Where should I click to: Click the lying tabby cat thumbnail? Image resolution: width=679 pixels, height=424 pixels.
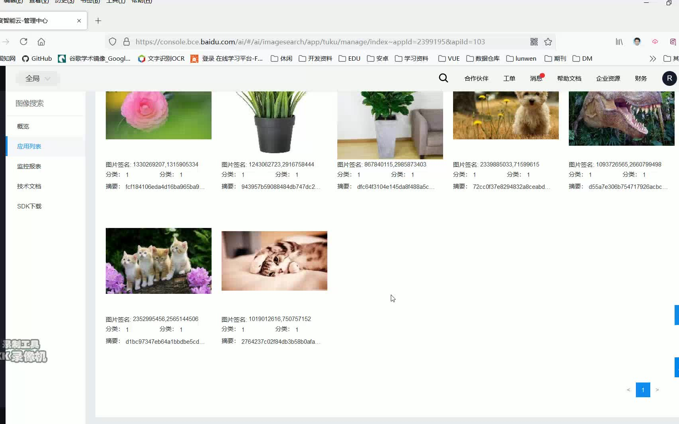[274, 261]
